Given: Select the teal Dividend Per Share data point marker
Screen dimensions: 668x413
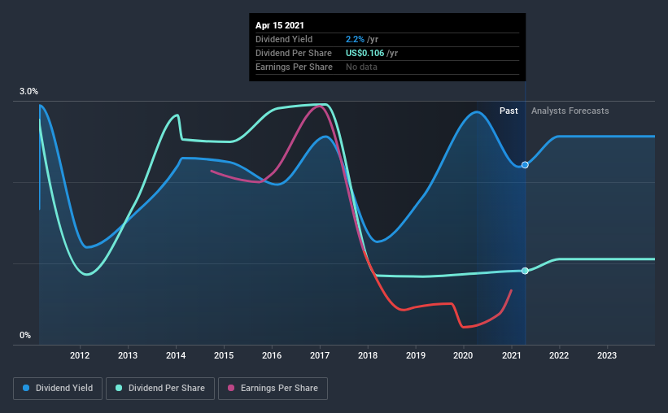Looking at the screenshot, I should pyautogui.click(x=525, y=271).
